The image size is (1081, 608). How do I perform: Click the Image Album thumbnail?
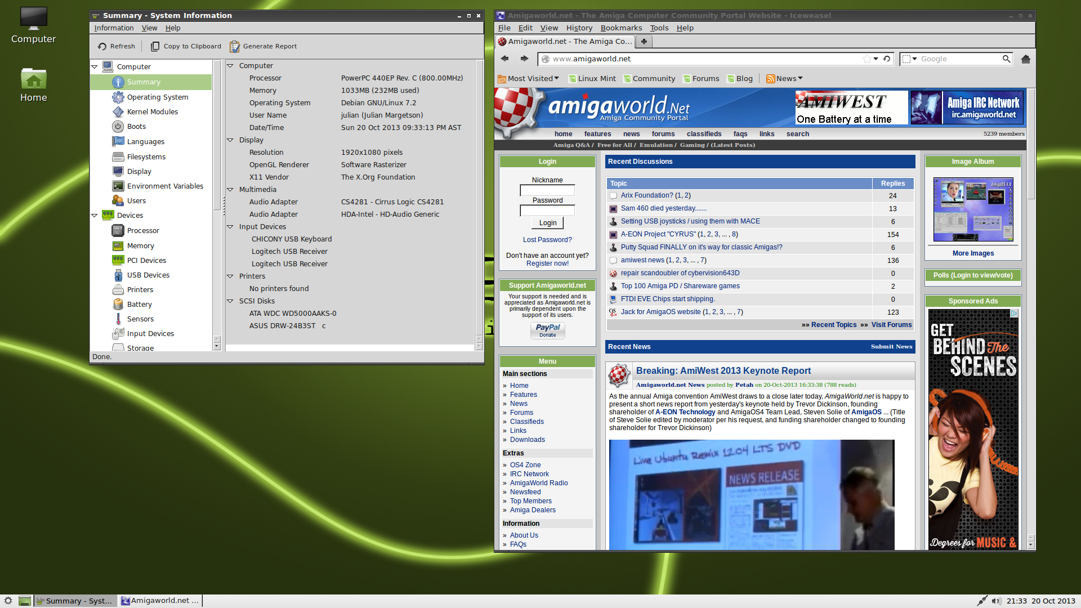click(973, 209)
